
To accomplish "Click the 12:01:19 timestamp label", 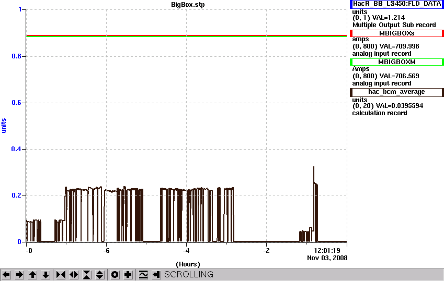I will tap(327, 250).
